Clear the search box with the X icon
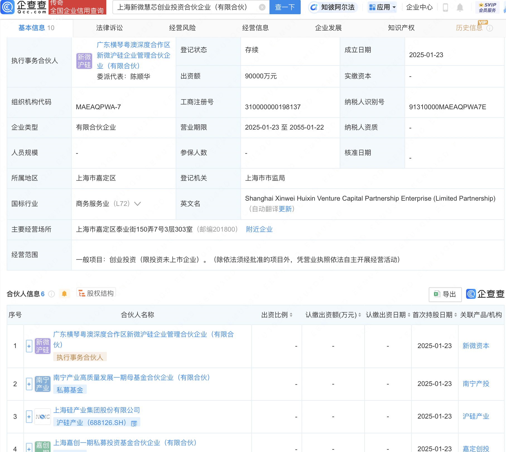 coord(262,7)
